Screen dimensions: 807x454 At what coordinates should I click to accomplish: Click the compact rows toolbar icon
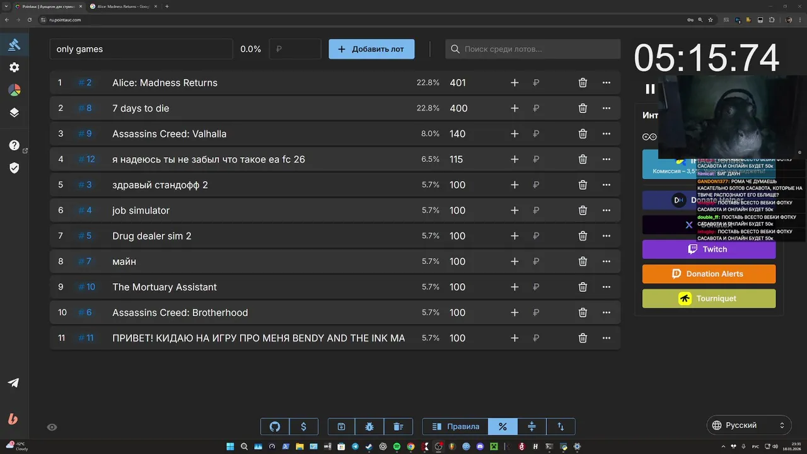(531, 426)
